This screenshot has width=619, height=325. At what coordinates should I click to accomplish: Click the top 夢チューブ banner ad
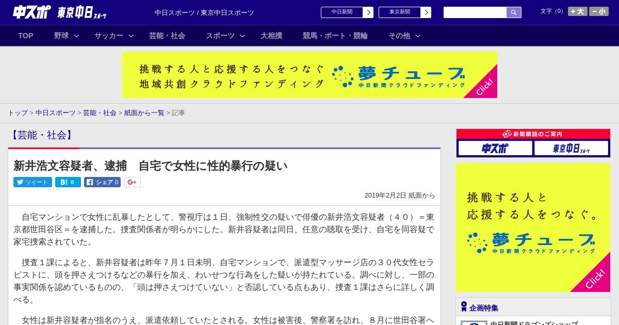(x=309, y=75)
